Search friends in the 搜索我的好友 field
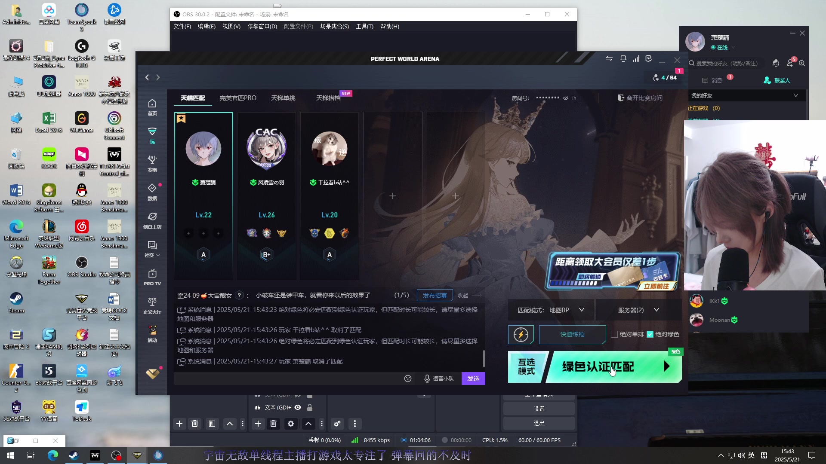826x464 pixels. coord(727,63)
